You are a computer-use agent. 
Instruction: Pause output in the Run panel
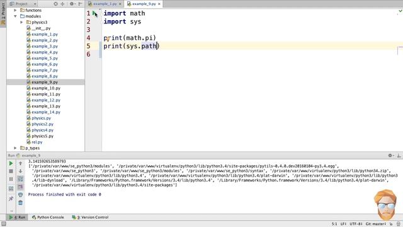pyautogui.click(x=11, y=179)
